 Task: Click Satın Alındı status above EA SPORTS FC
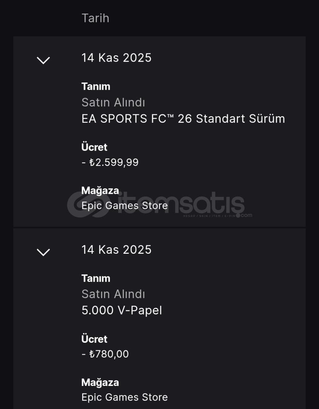[113, 103]
